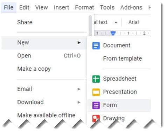This screenshot has width=166, height=133.
Task: Open the Edit menu
Action: (x=24, y=8)
